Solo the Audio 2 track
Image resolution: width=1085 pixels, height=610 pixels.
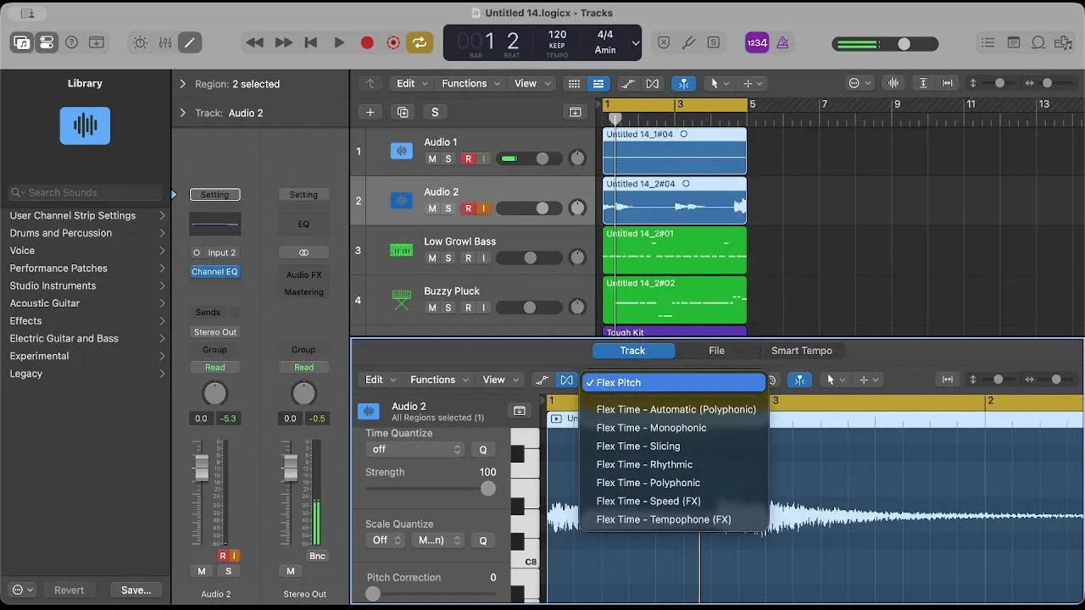[x=448, y=208]
